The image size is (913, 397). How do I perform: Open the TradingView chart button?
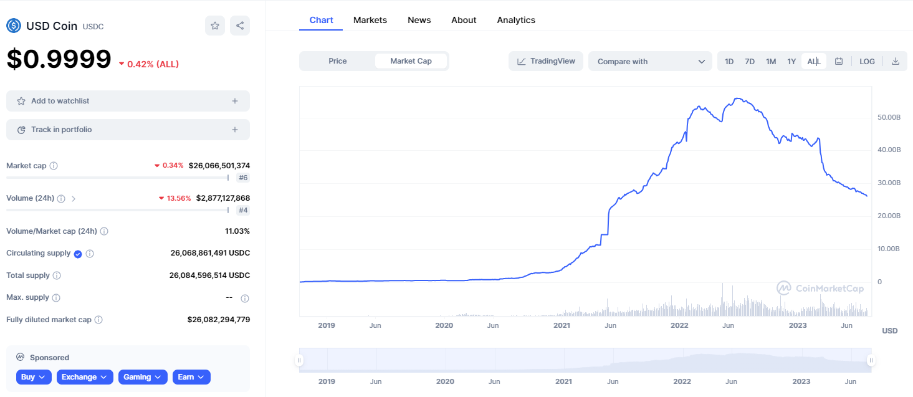546,61
